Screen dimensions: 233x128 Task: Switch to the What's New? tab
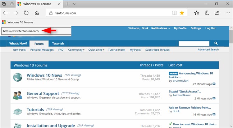click(x=18, y=44)
